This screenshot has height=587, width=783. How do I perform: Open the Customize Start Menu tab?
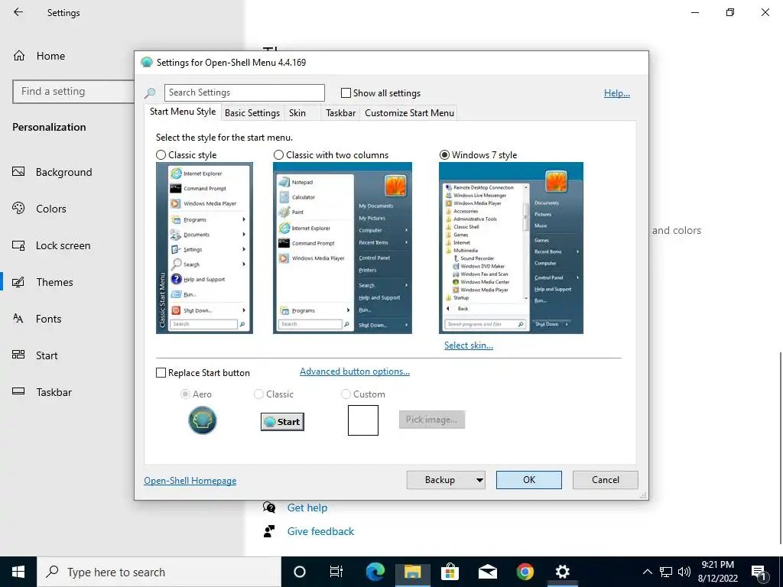410,113
